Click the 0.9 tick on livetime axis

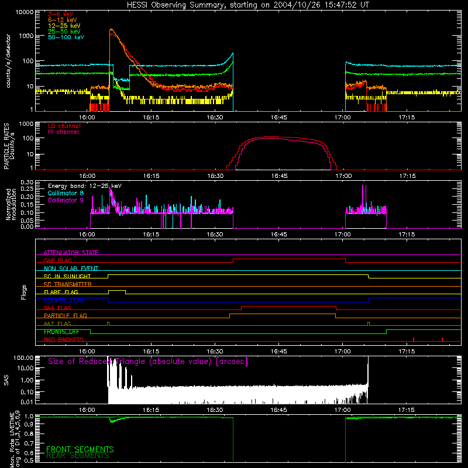pos(29,425)
